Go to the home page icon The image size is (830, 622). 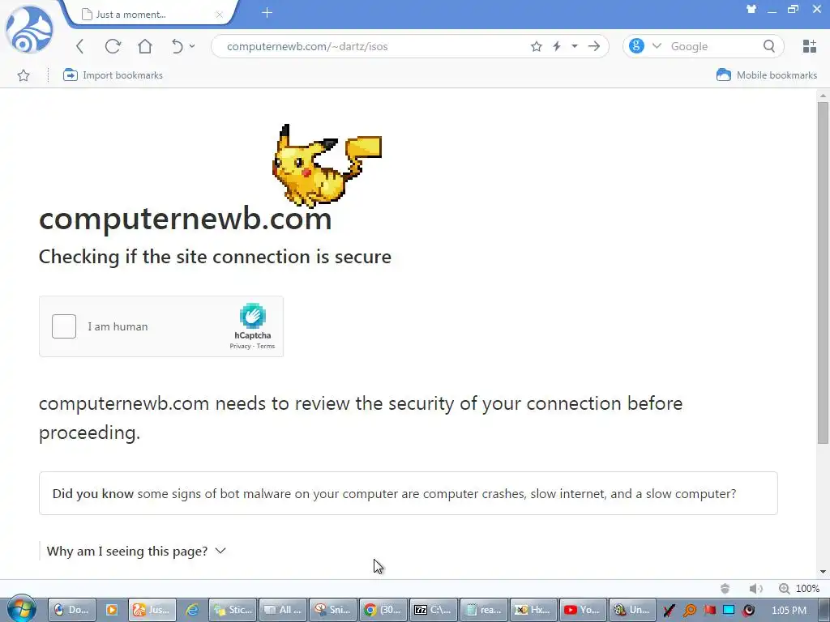point(145,46)
